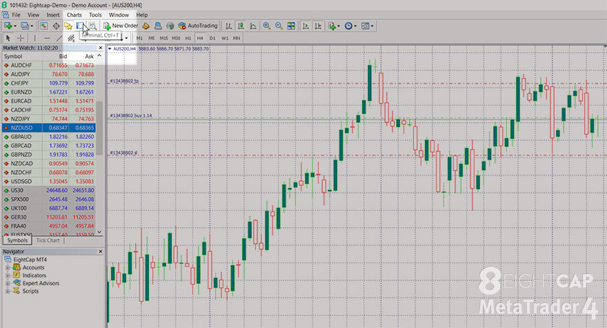Open the Insert menu
This screenshot has height=328, width=607.
[x=53, y=15]
